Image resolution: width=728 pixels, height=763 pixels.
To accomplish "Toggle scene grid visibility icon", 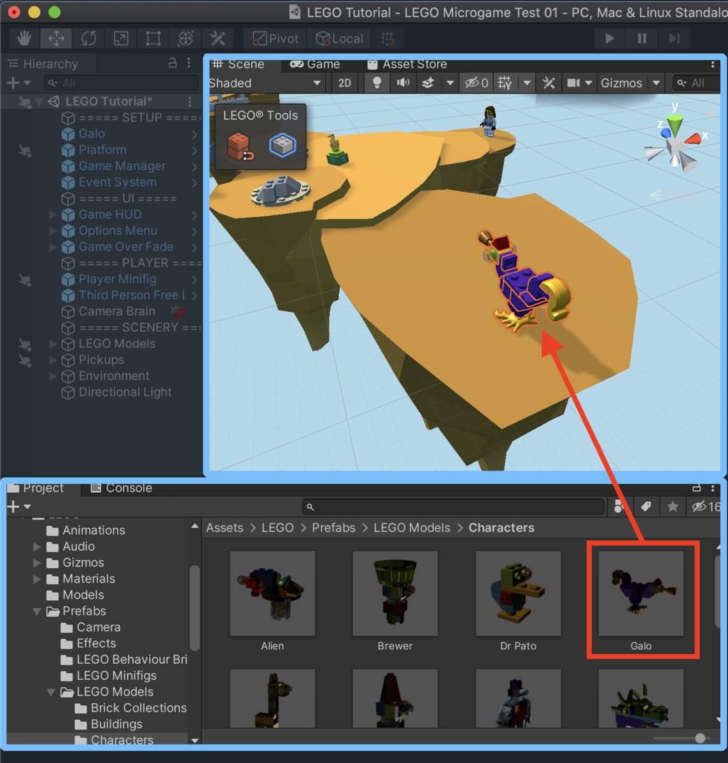I will point(505,83).
